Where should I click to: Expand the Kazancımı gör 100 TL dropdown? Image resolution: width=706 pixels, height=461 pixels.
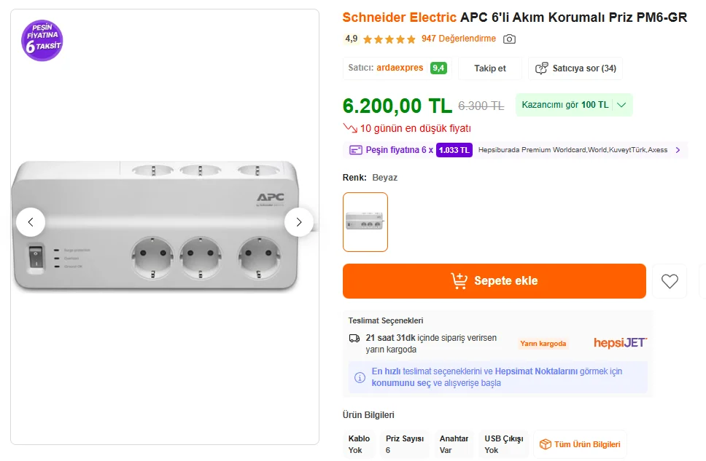coord(621,105)
